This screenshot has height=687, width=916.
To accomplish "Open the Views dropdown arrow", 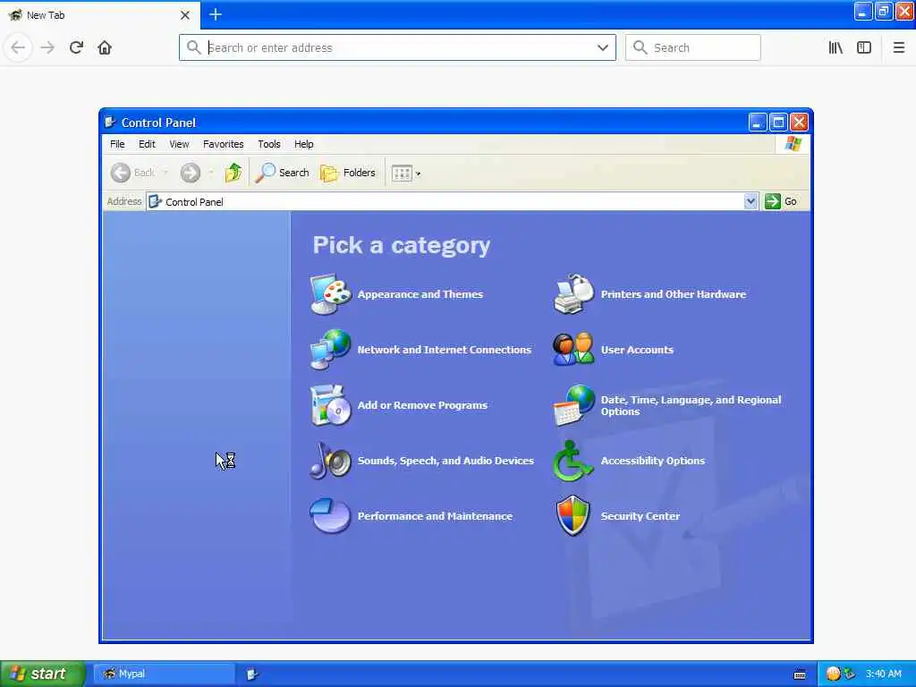I will [419, 174].
